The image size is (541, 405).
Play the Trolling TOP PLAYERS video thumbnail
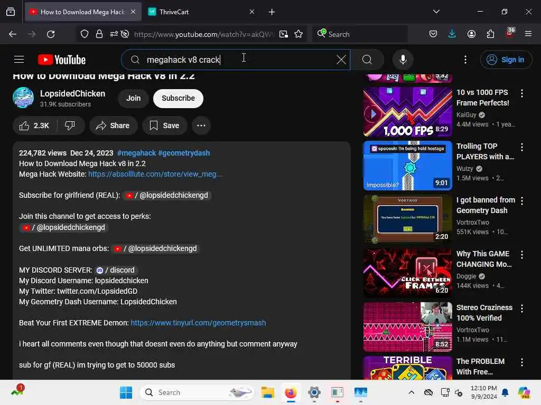pyautogui.click(x=407, y=166)
